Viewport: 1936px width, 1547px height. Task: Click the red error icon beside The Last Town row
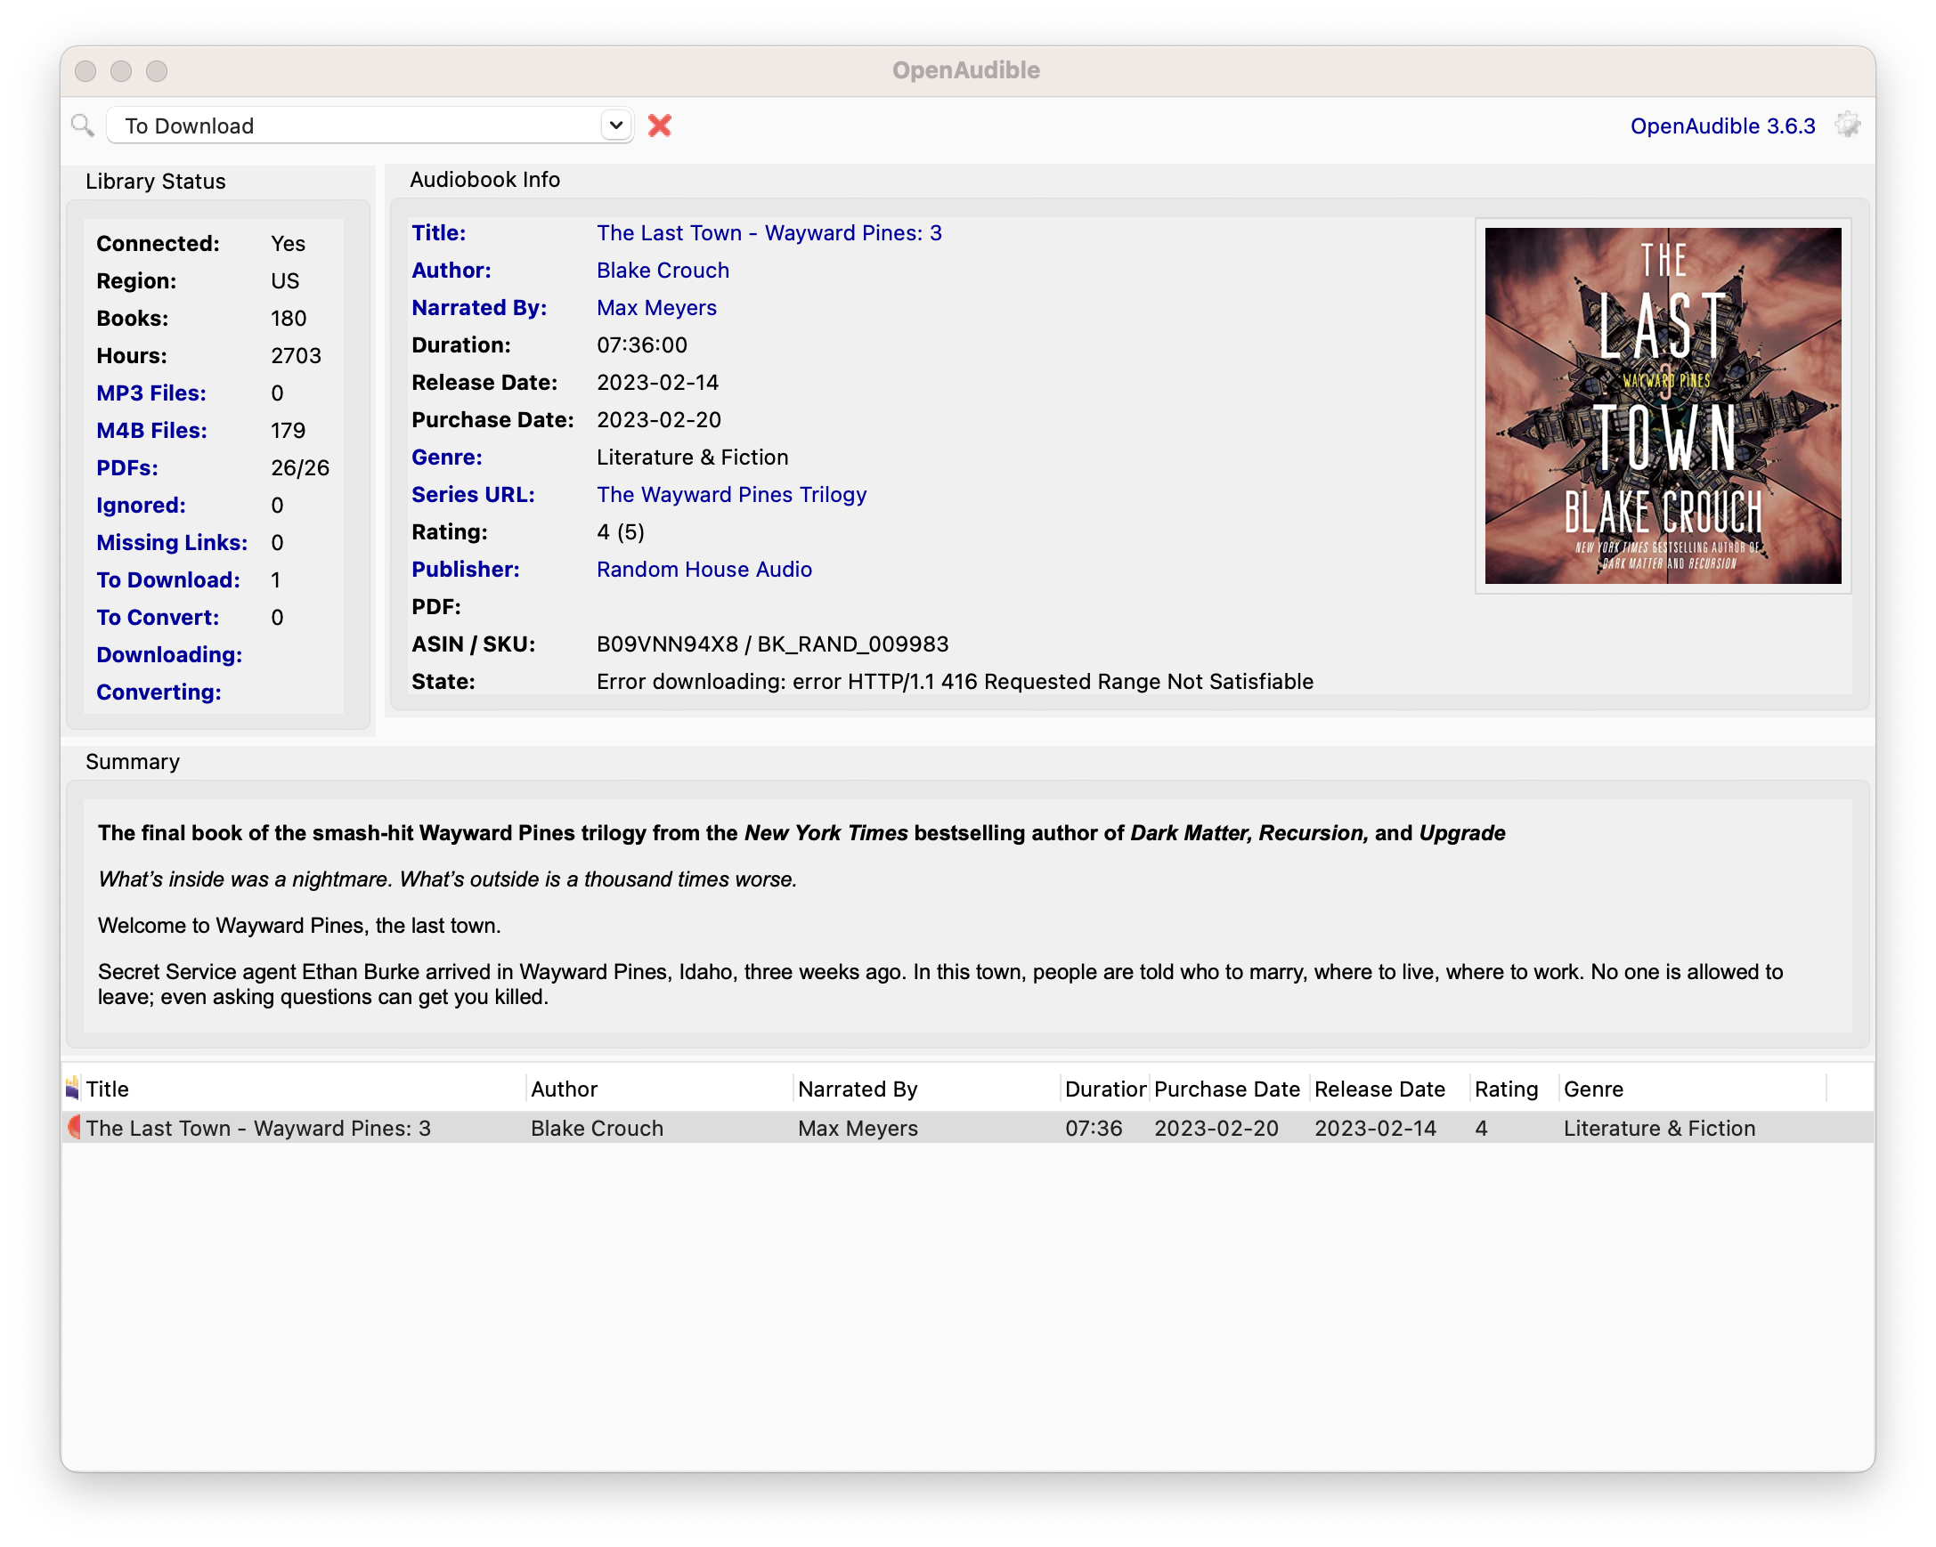tap(75, 1127)
